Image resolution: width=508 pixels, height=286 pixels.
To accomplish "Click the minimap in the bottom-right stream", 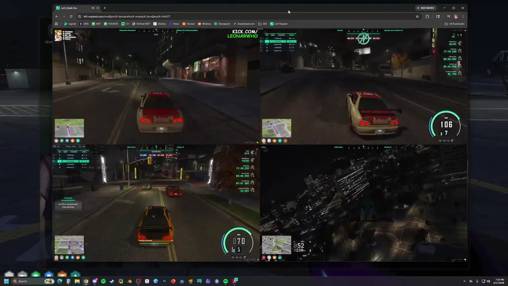I will click(x=277, y=245).
